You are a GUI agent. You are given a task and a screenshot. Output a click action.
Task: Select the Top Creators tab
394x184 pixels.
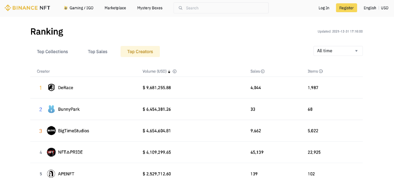140,51
